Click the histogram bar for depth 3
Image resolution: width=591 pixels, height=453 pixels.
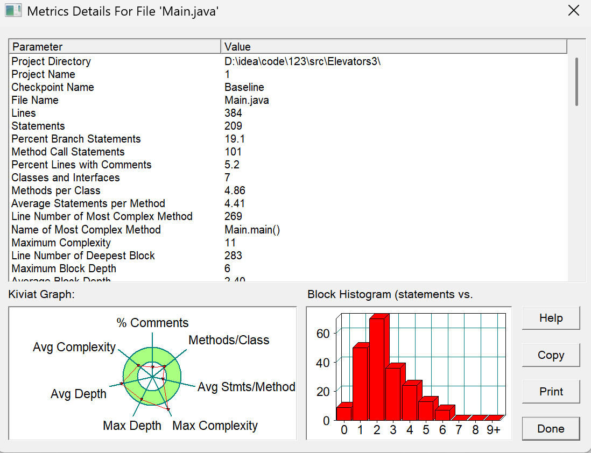pyautogui.click(x=393, y=394)
